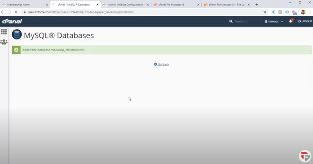Click browser back arrow
This screenshot has height=164, width=313.
[x=3, y=12]
